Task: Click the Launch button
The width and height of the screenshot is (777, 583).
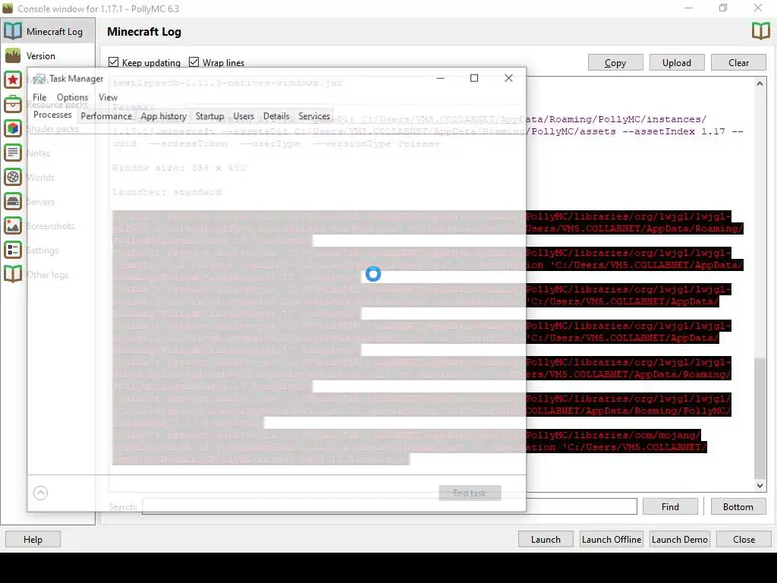Action: 546,540
